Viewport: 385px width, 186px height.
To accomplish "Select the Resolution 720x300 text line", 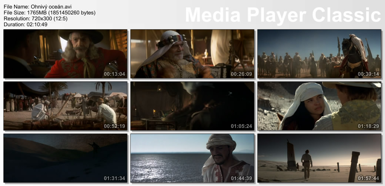I will 36,18.
